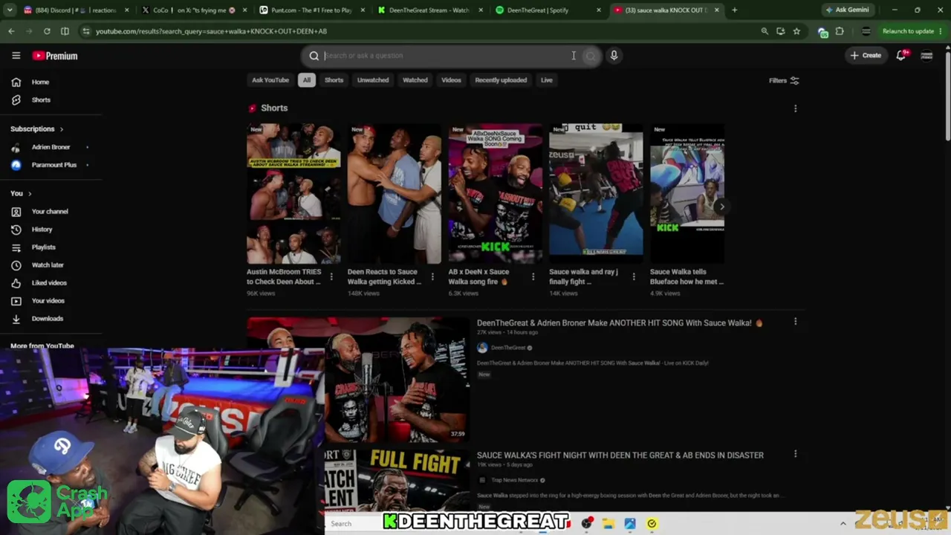Open options for Fight Night video

click(795, 454)
